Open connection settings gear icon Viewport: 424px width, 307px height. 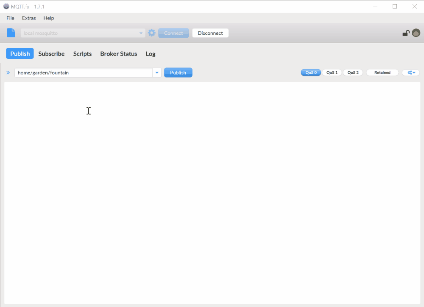(x=152, y=33)
